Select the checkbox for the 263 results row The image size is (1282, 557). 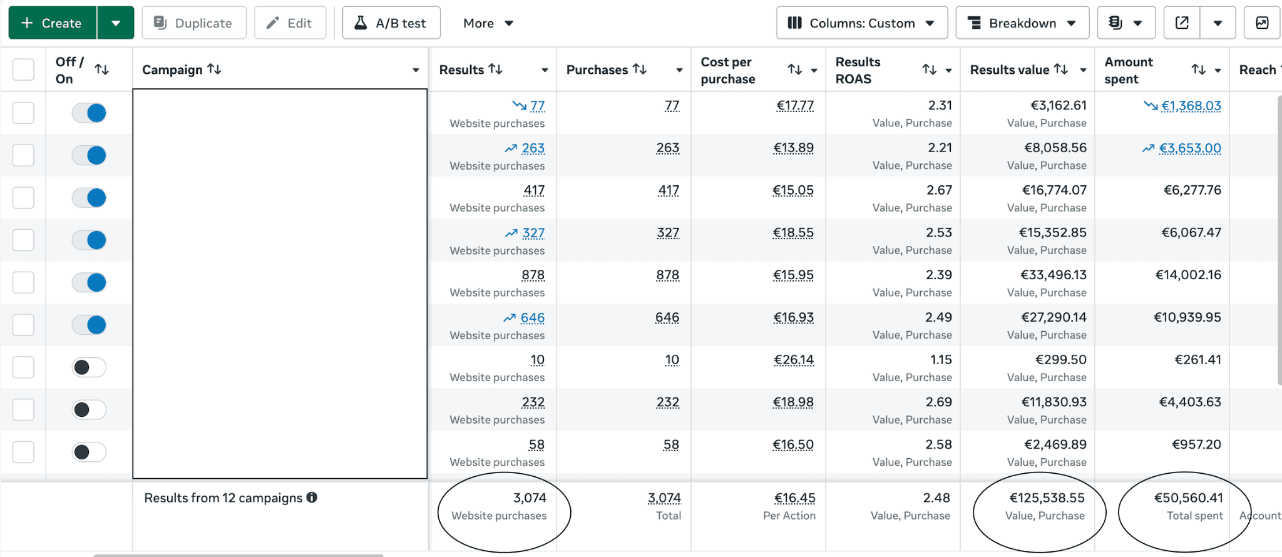(x=23, y=155)
